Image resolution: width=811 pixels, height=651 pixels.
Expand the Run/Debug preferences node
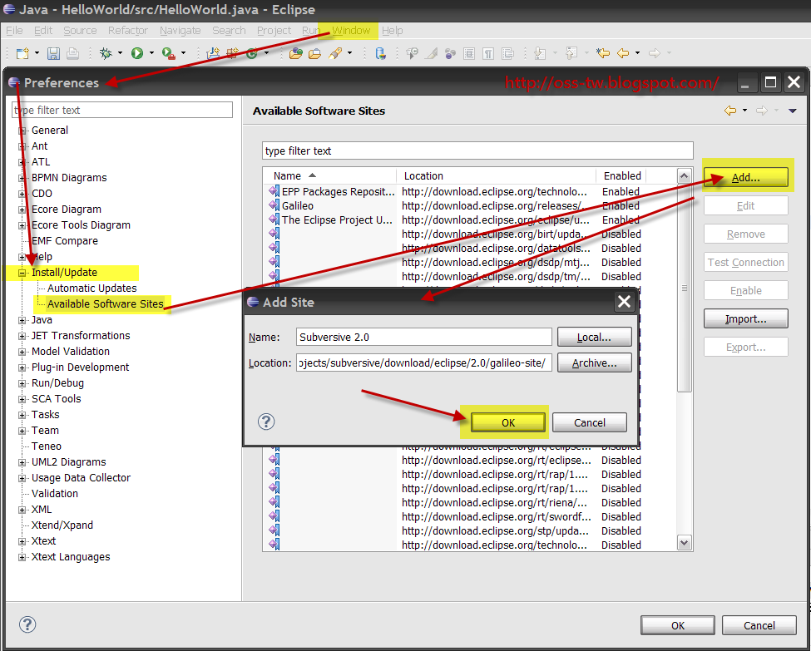[22, 383]
